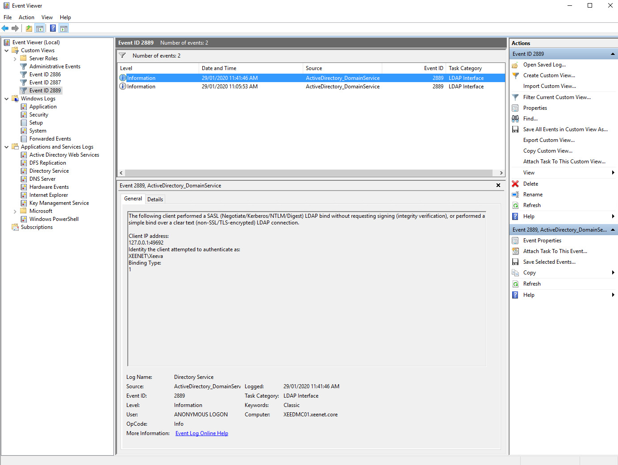Collapse Event 2889, ActiveDirectory_DomainSe... actions section
The width and height of the screenshot is (618, 465).
[613, 230]
